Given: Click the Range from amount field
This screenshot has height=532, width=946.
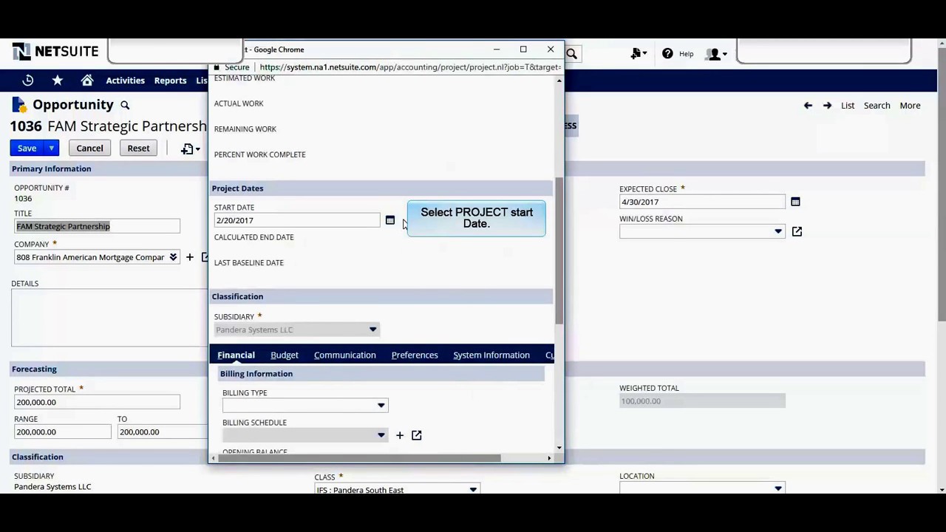Looking at the screenshot, I should (63, 432).
